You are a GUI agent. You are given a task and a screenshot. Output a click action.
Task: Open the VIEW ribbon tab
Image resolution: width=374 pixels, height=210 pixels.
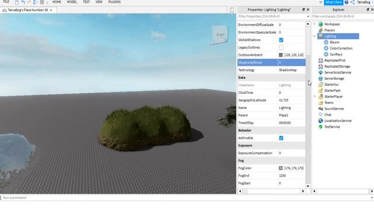click(x=99, y=2)
